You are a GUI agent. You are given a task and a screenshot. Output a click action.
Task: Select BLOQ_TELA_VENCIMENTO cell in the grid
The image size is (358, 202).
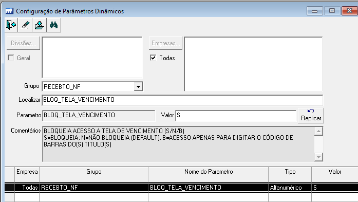click(208, 188)
